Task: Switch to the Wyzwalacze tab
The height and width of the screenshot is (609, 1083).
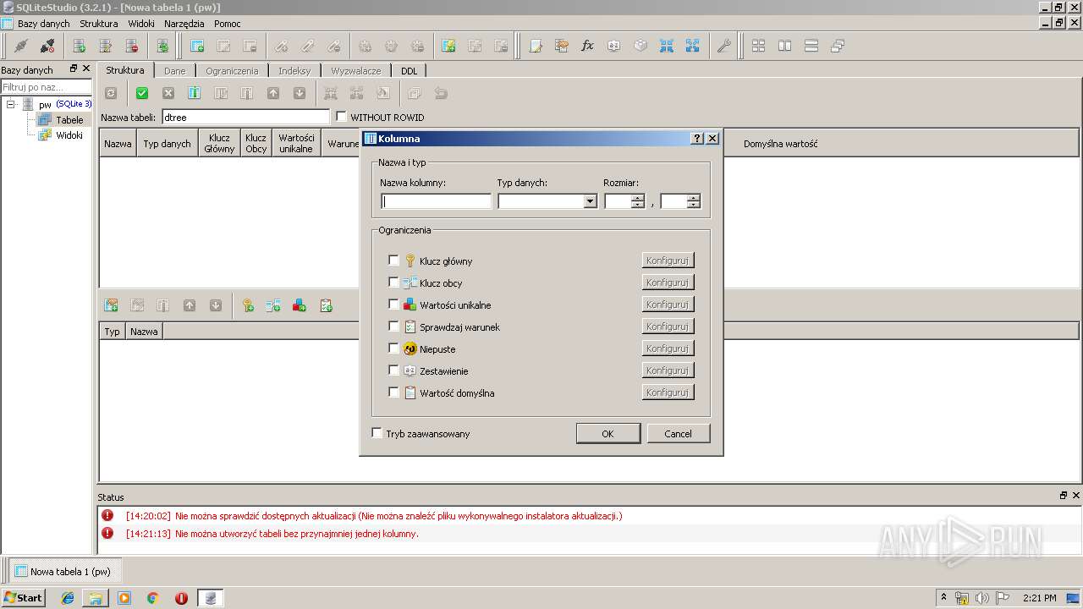Action: [355, 71]
